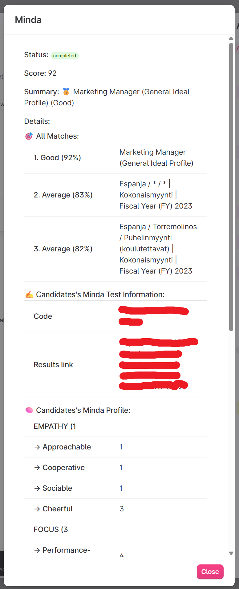Click the scrollbar down arrow

[231, 553]
